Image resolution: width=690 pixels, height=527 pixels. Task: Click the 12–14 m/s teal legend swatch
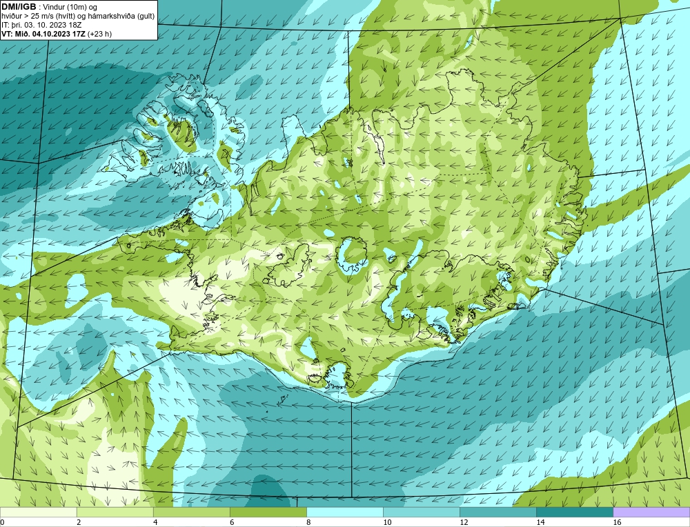pyautogui.click(x=497, y=512)
